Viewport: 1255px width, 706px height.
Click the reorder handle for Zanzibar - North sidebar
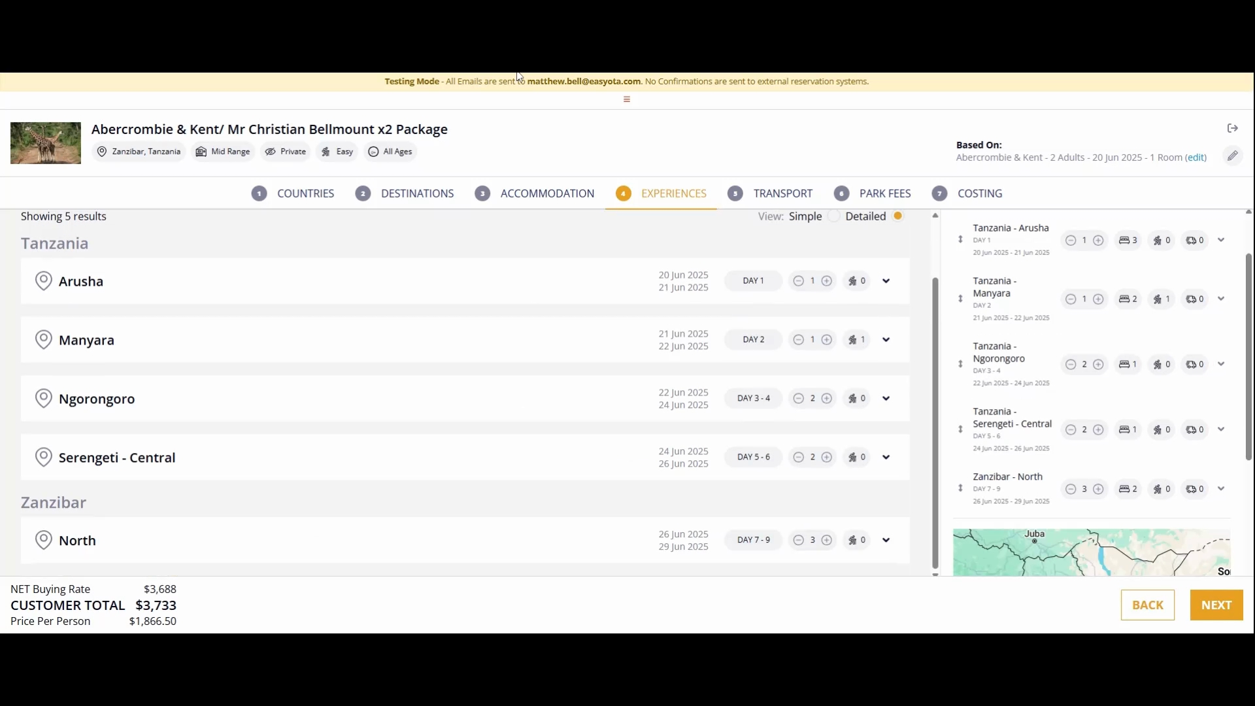pos(960,488)
